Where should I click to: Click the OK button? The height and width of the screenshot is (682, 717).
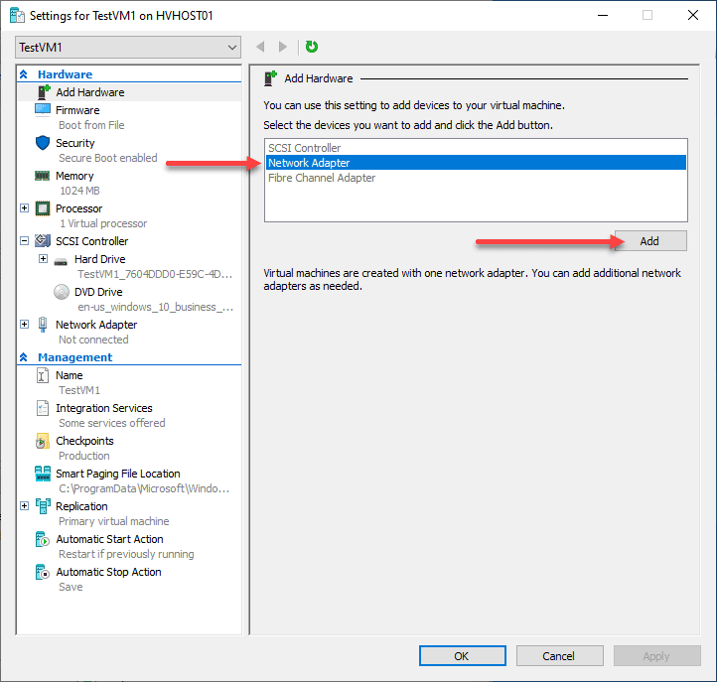pyautogui.click(x=462, y=655)
